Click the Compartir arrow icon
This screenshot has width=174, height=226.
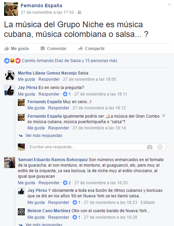[x=80, y=49]
